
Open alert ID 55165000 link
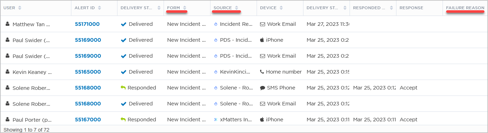88,72
